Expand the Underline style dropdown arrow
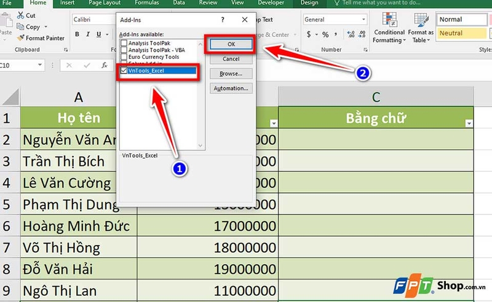Viewport: 492px width, 302px height. [x=107, y=34]
